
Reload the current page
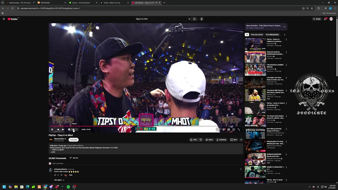tap(12, 8)
